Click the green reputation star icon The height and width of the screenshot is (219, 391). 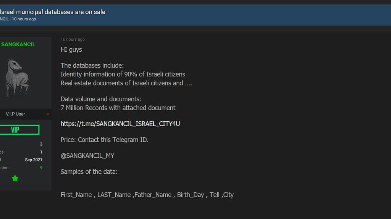15,178
